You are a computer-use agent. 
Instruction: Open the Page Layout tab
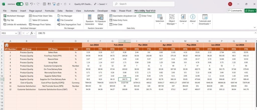tap(35, 11)
